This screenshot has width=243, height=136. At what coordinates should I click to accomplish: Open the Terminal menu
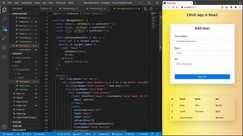tap(60, 3)
